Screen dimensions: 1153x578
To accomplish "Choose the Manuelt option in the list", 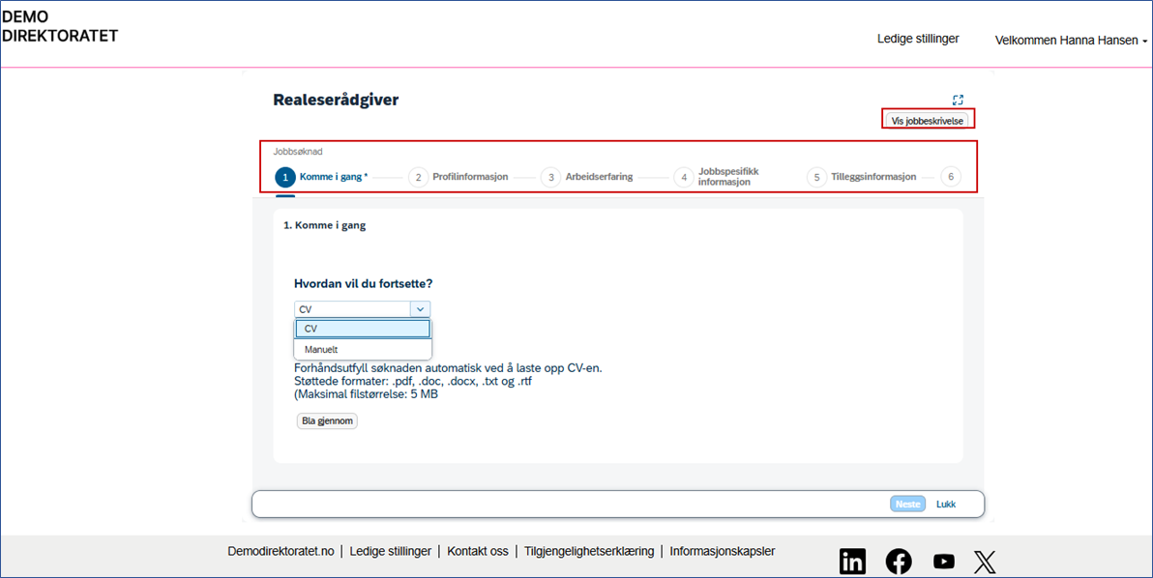I will click(363, 350).
